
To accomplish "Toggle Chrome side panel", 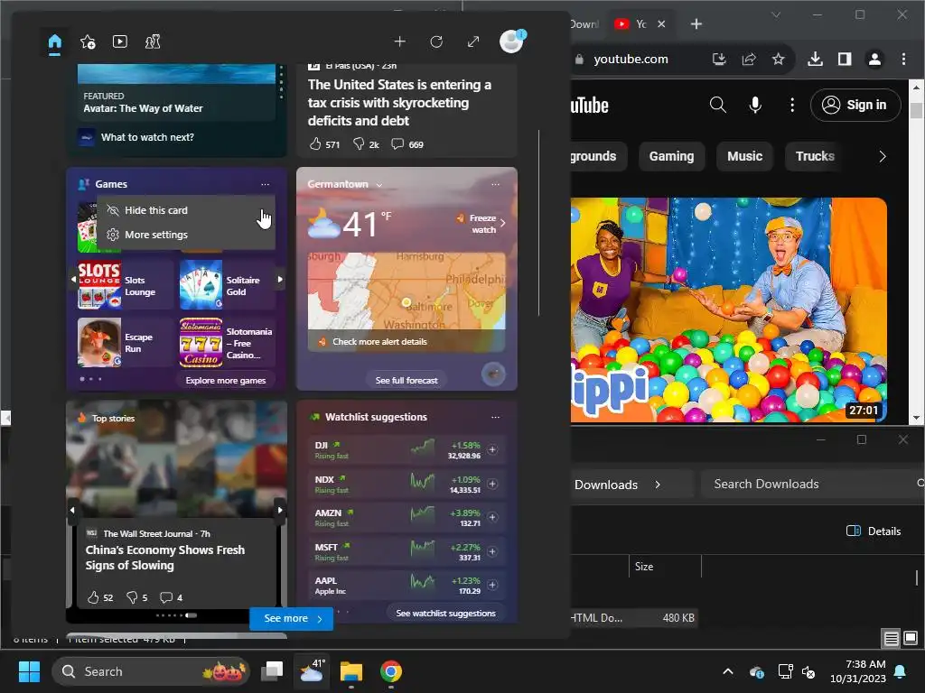I will click(845, 59).
